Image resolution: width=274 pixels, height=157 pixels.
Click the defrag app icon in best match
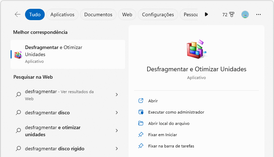click(x=18, y=55)
